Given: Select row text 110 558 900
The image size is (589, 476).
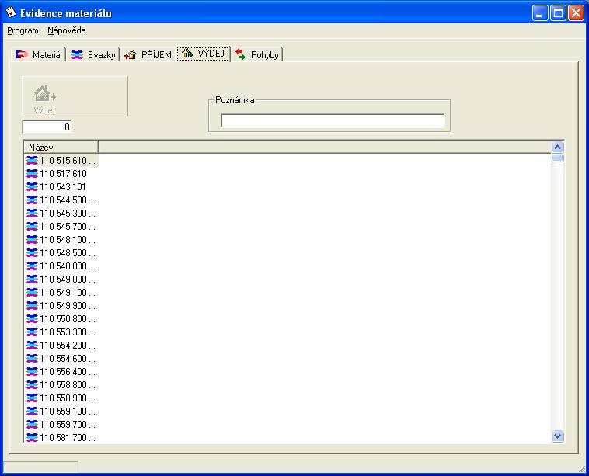Looking at the screenshot, I should click(68, 398).
